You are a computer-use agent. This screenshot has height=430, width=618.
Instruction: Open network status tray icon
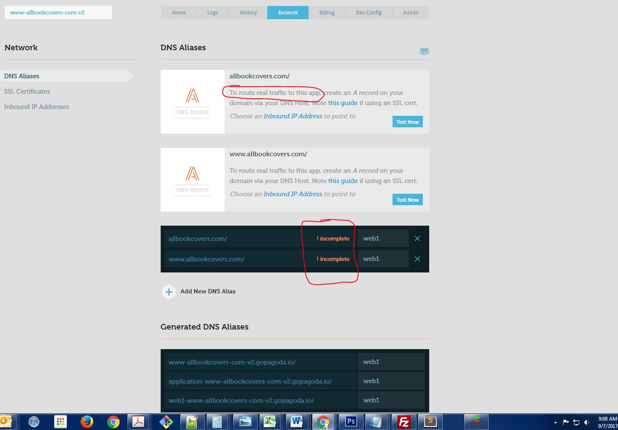click(576, 422)
